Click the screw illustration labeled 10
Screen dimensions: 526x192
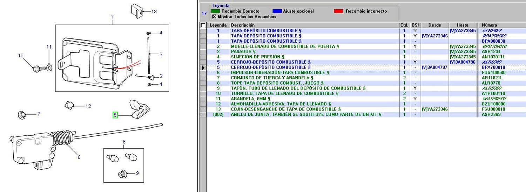37,68
